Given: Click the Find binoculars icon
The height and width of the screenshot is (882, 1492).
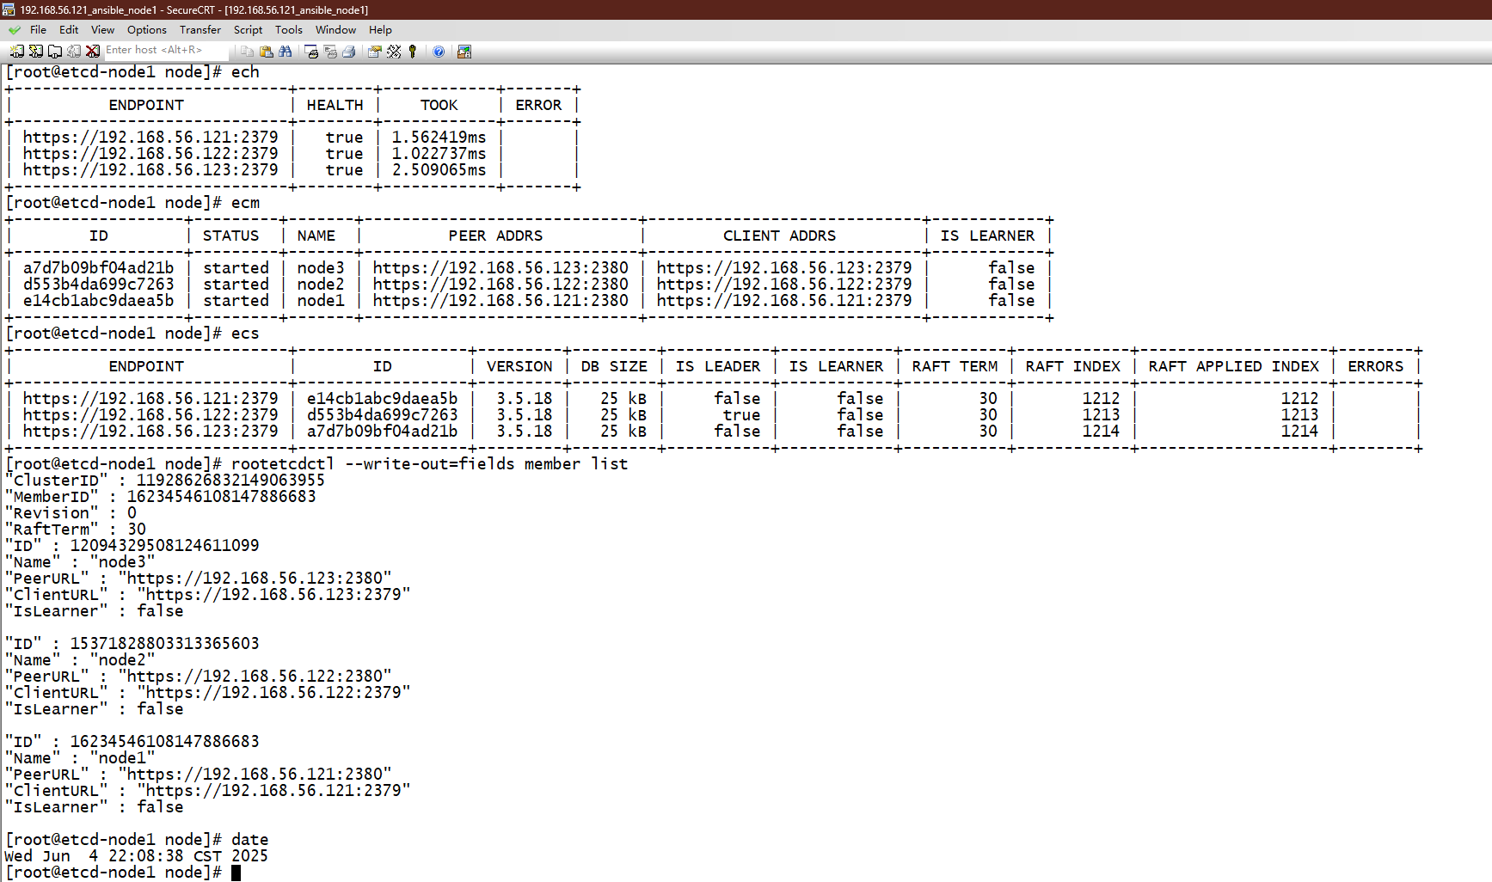Looking at the screenshot, I should (285, 52).
